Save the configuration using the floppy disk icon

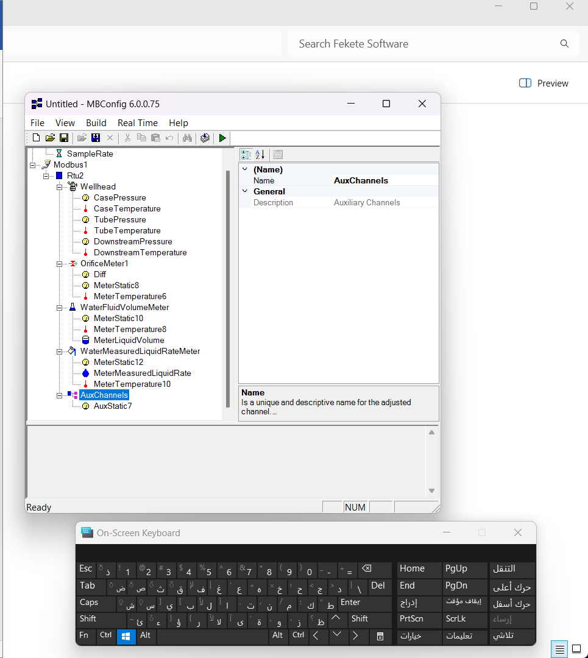pyautogui.click(x=63, y=138)
